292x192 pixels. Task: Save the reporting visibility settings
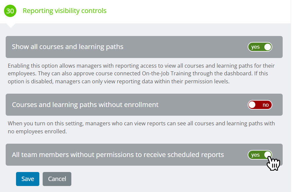(x=28, y=179)
